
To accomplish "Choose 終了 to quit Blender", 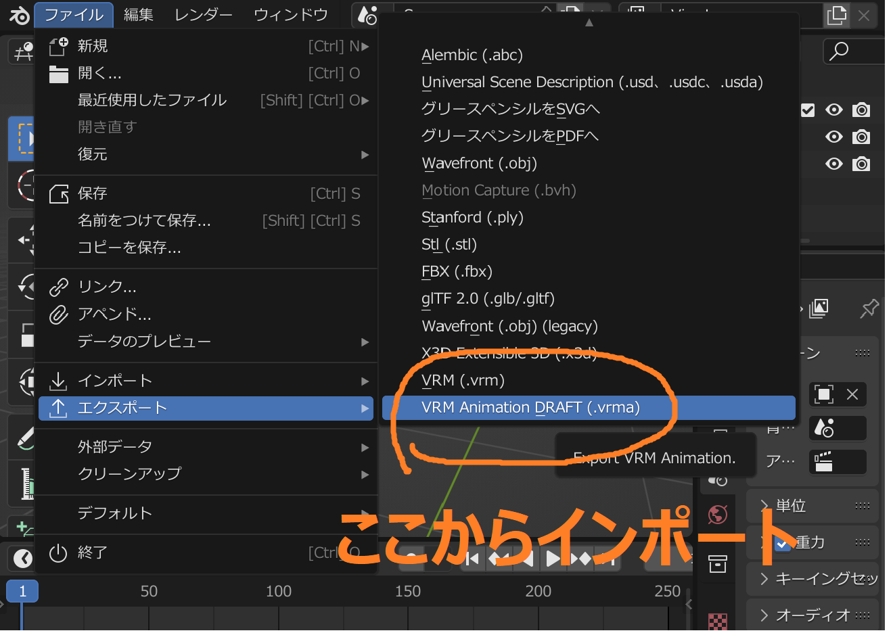I will click(206, 553).
